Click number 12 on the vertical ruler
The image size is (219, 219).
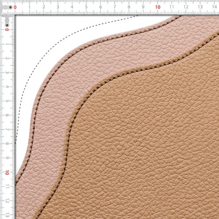click(x=7, y=201)
